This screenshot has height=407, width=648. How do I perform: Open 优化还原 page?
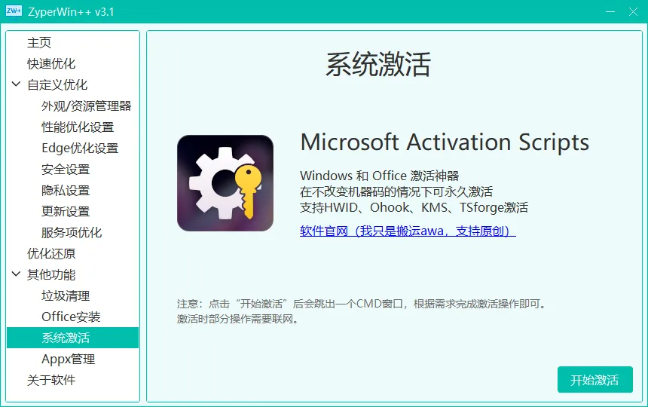pyautogui.click(x=51, y=254)
